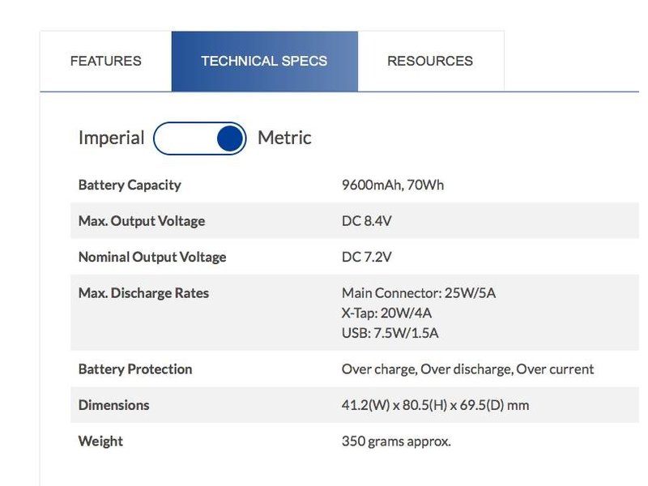
Task: Select the Battery Protection row label
Action: point(134,369)
